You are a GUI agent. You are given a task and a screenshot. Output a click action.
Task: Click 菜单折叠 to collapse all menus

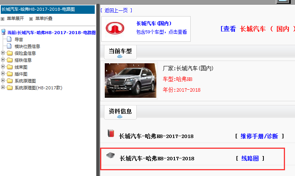tap(44, 18)
